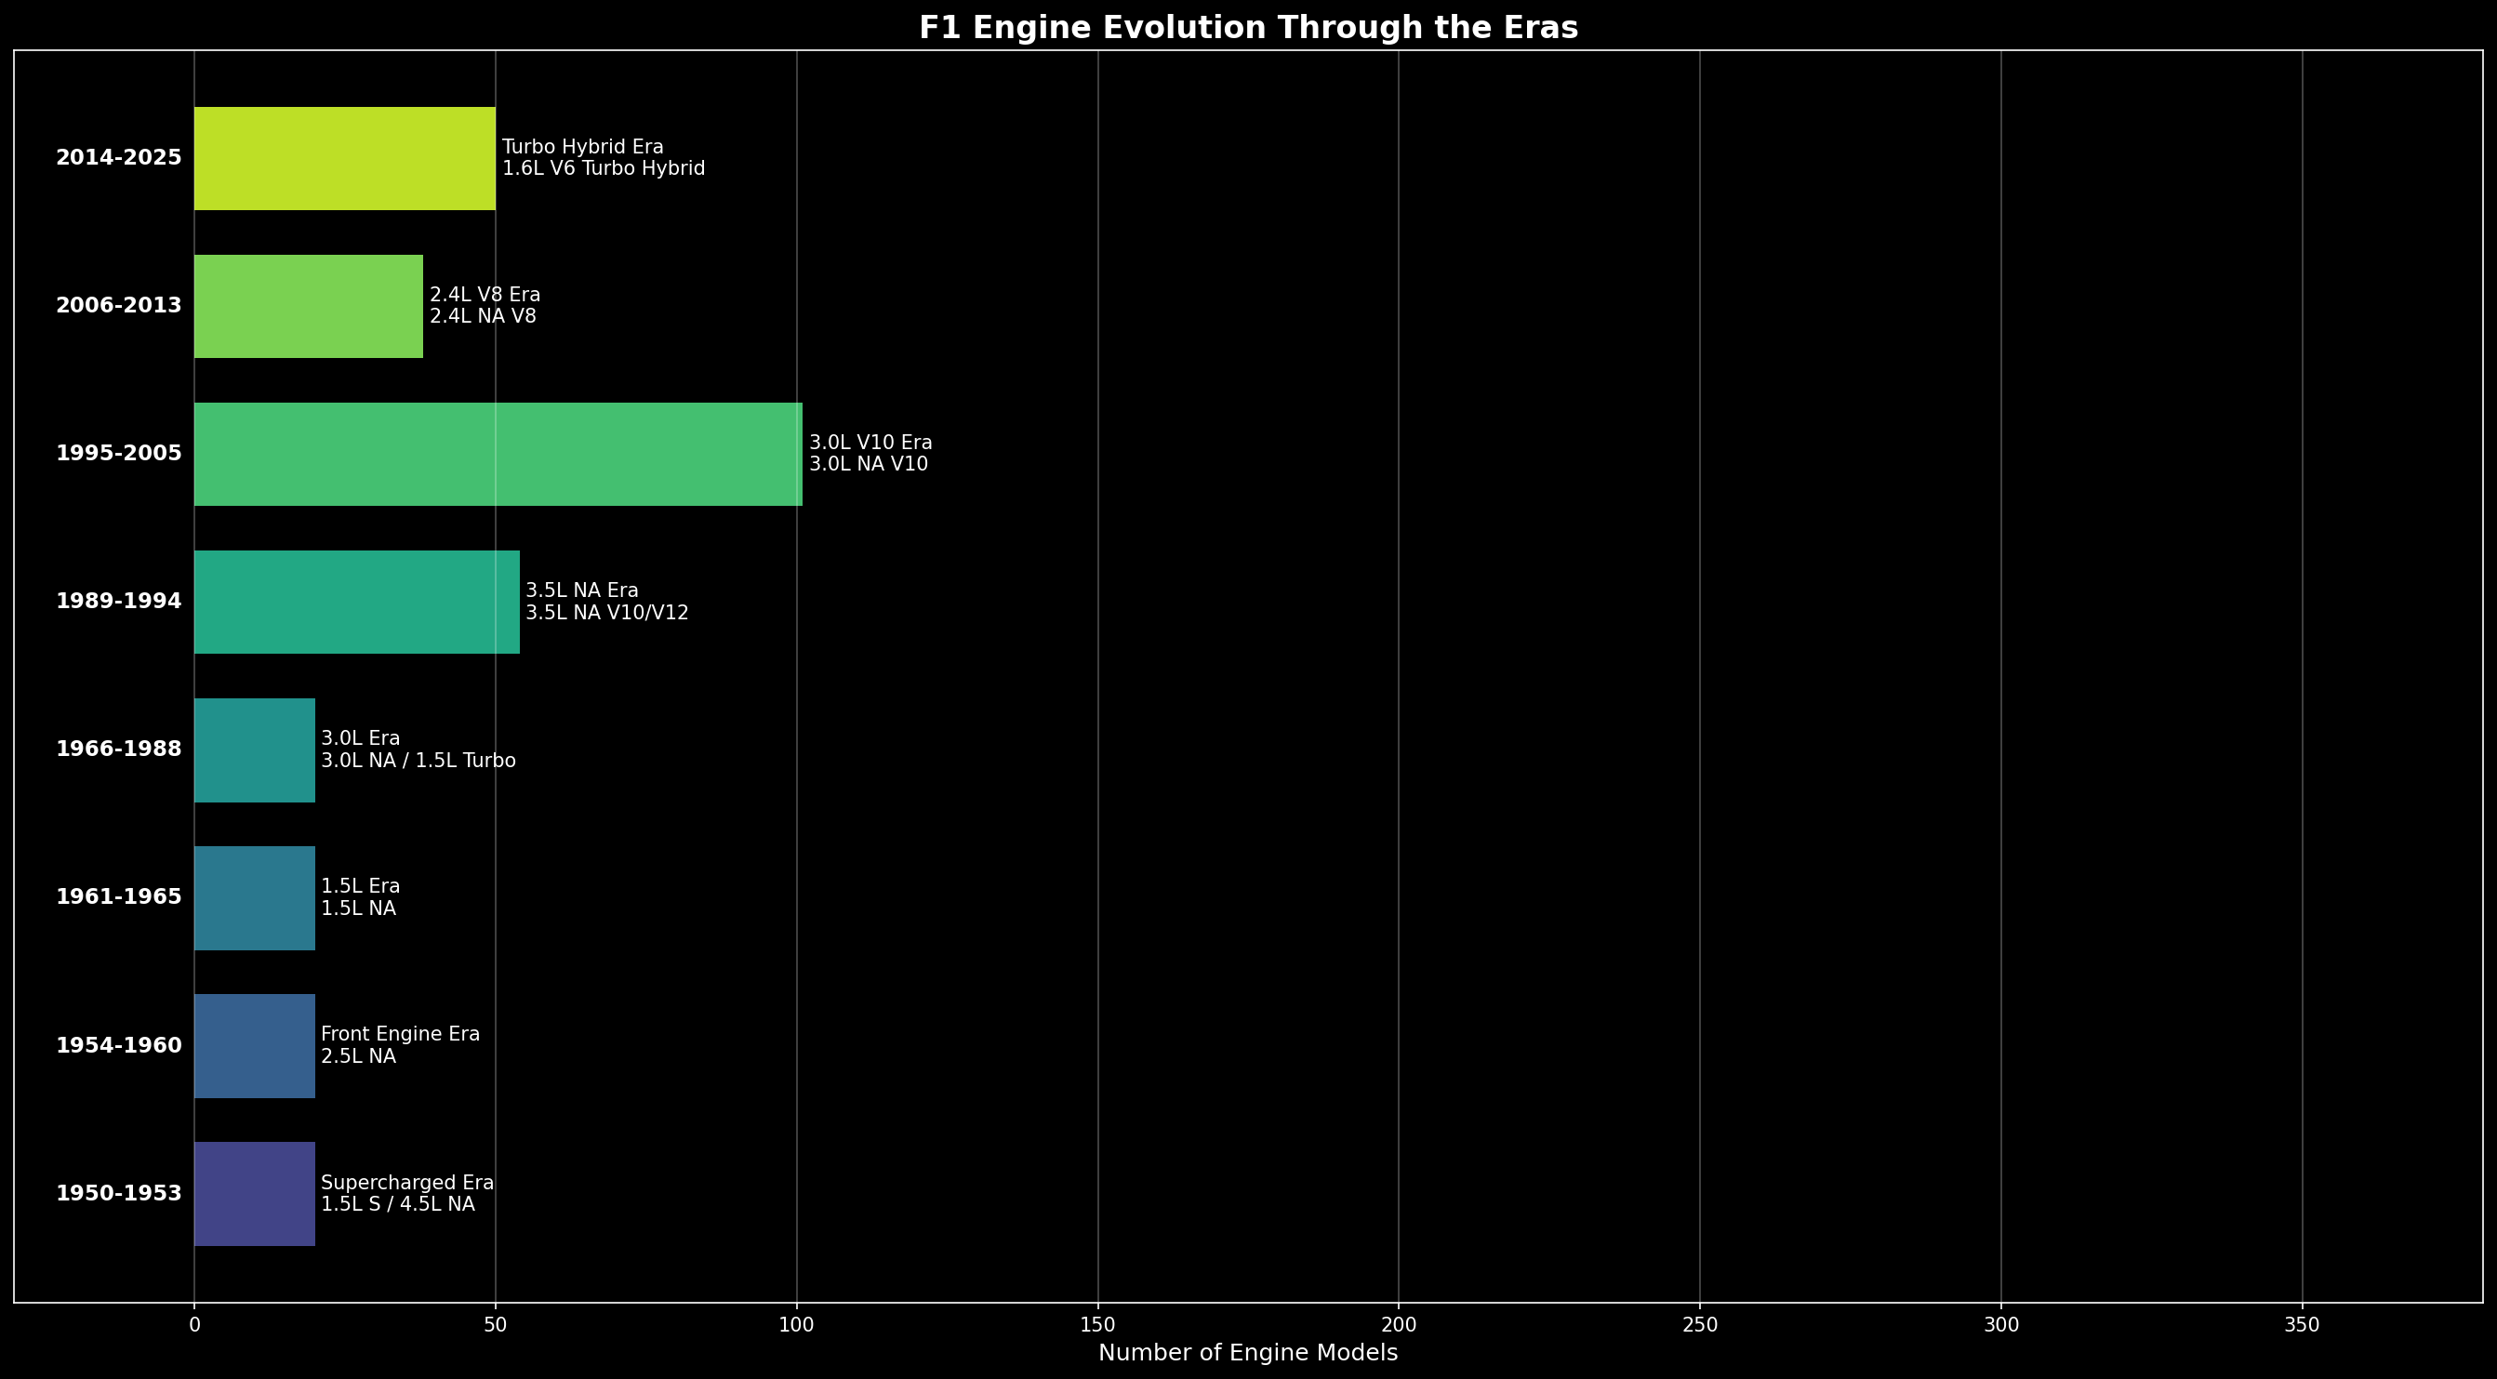Click the '2.4L V8 Era' annotation
Image resolution: width=2497 pixels, height=1379 pixels.
[485, 295]
